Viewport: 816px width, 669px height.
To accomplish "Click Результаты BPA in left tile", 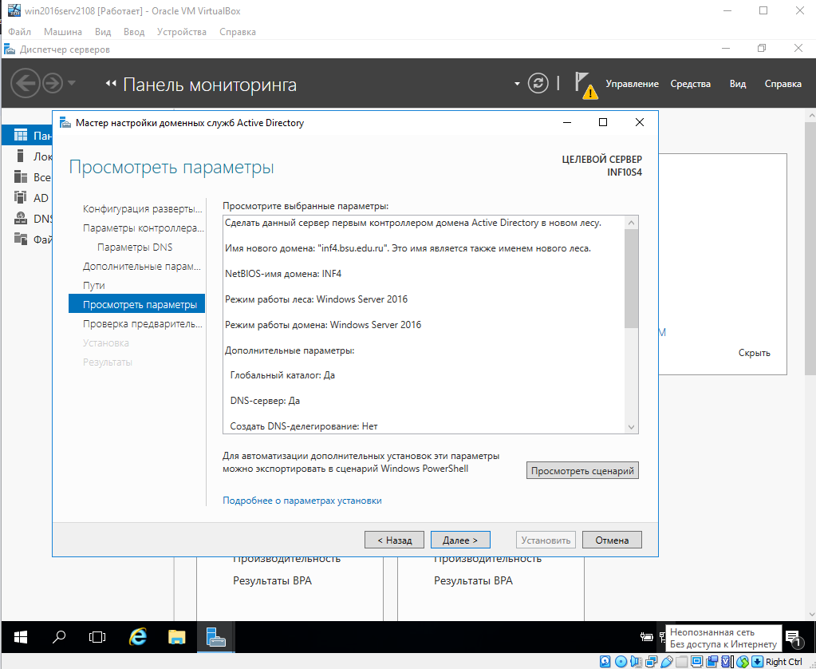I will pos(272,580).
